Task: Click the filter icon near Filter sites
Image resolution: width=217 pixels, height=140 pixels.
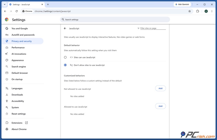Action: (x=138, y=28)
